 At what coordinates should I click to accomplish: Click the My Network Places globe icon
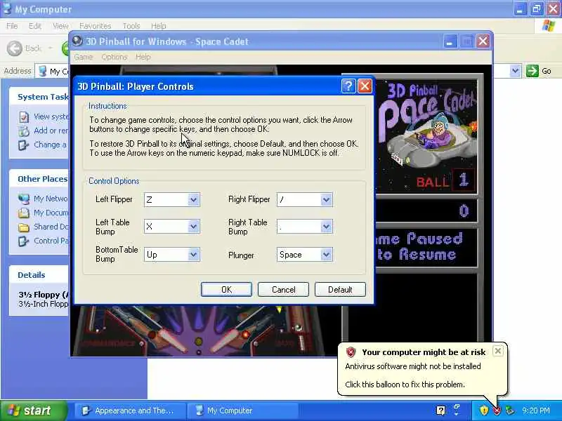coord(24,199)
